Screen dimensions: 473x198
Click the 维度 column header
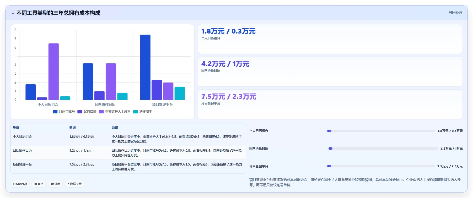pyautogui.click(x=16, y=128)
